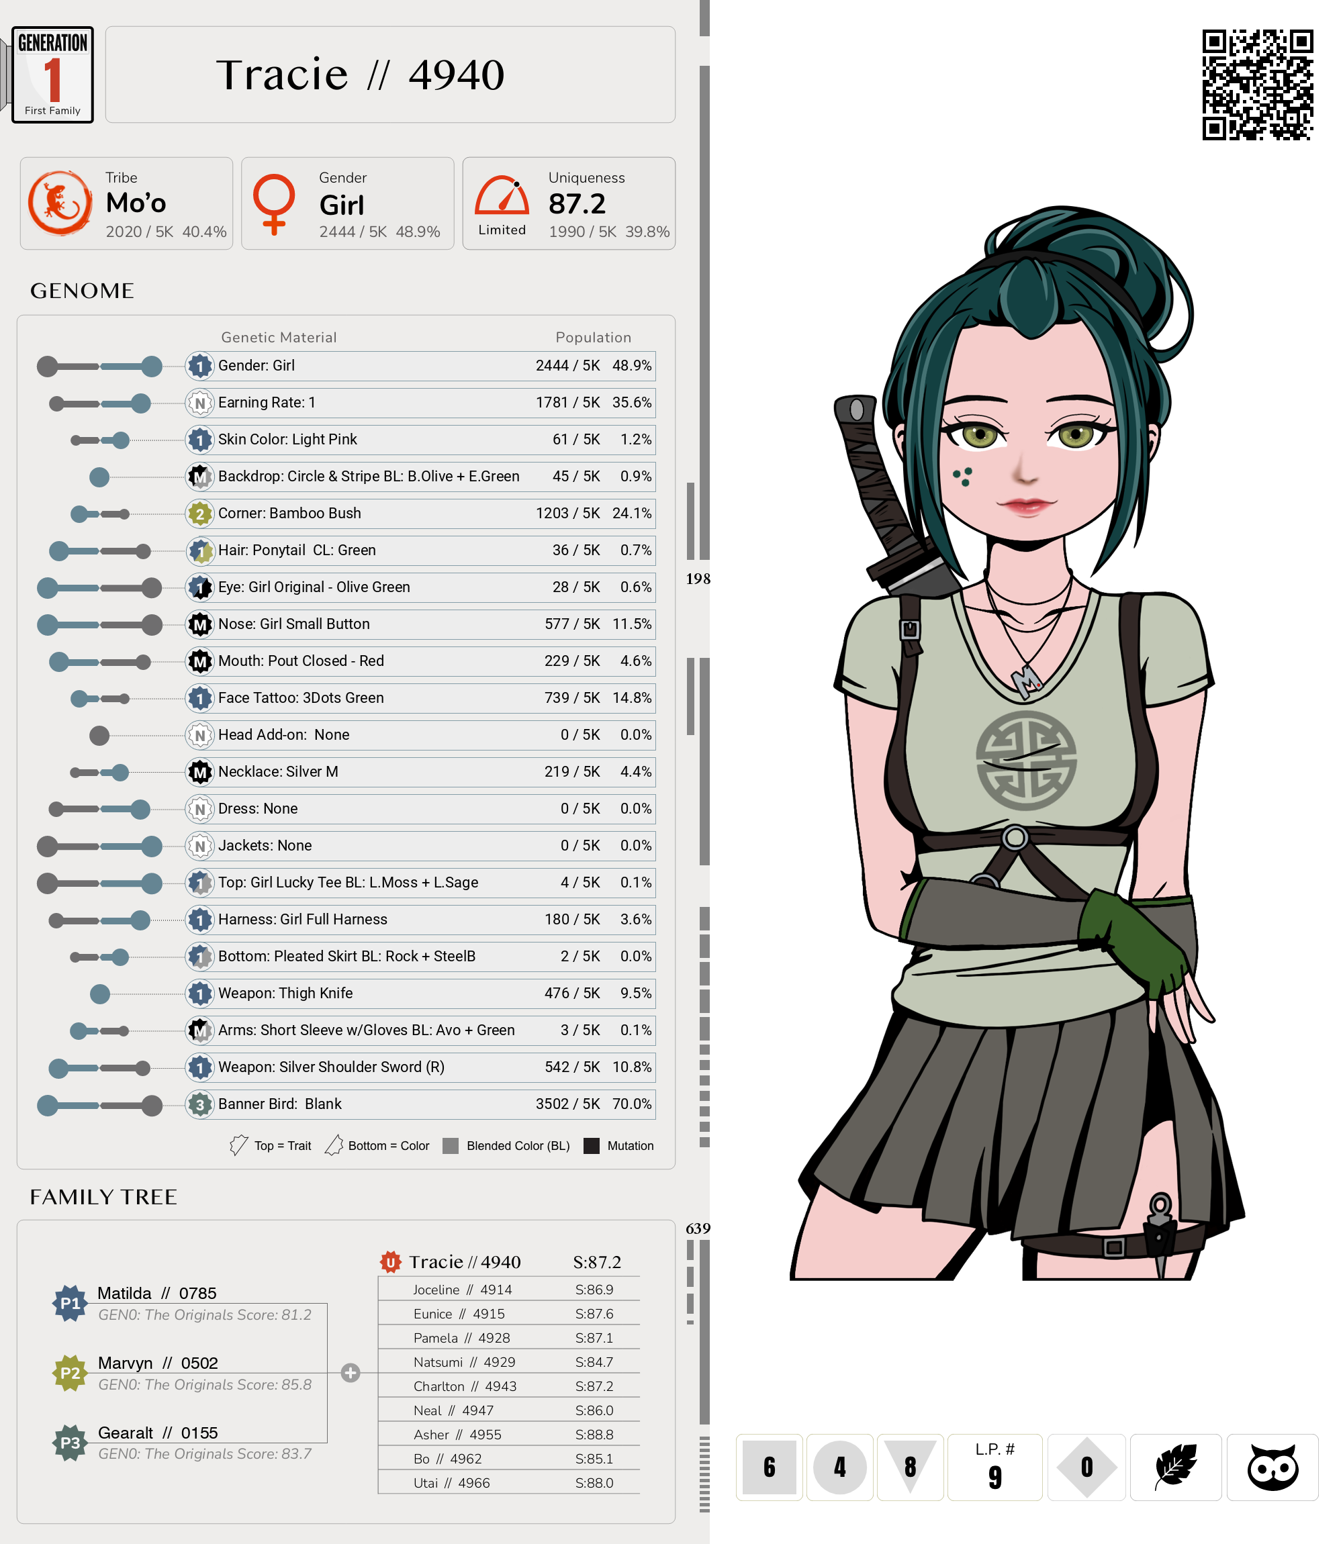Screen dimensions: 1343x1544
Task: Open sibling Joceline // 4914
Action: (x=462, y=1290)
